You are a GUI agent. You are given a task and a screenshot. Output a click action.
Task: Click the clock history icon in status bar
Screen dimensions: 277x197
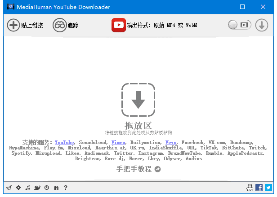pos(46,188)
